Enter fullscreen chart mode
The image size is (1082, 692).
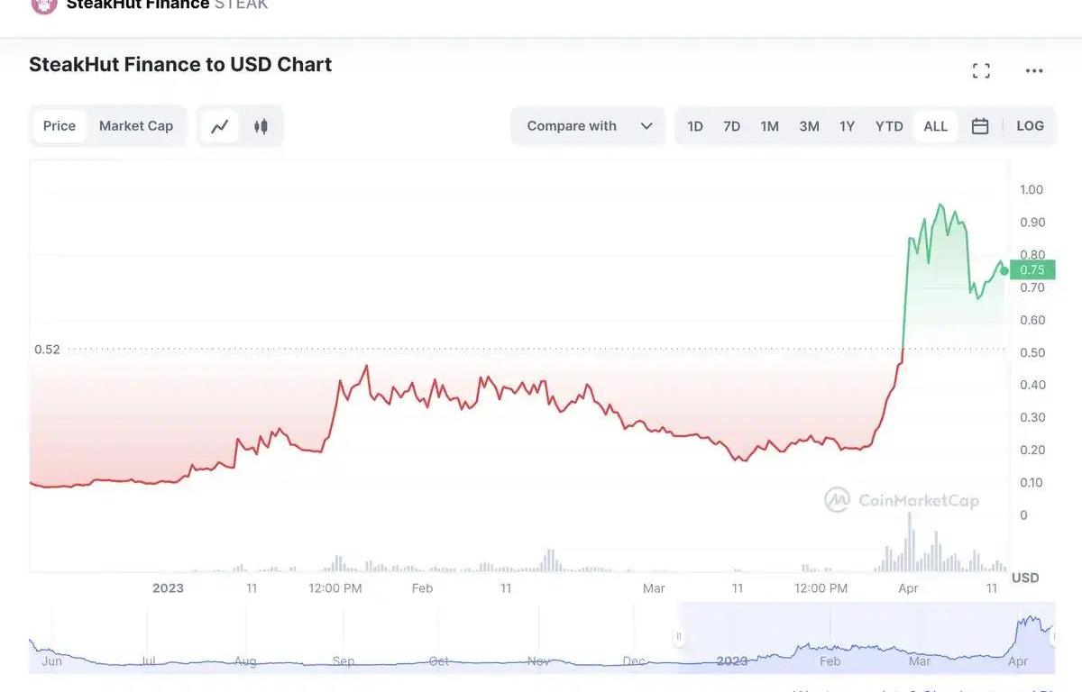pos(981,71)
